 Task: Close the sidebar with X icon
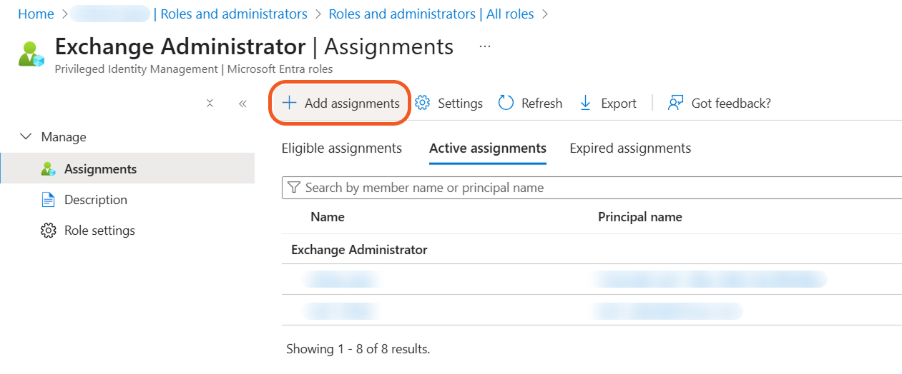tap(210, 103)
